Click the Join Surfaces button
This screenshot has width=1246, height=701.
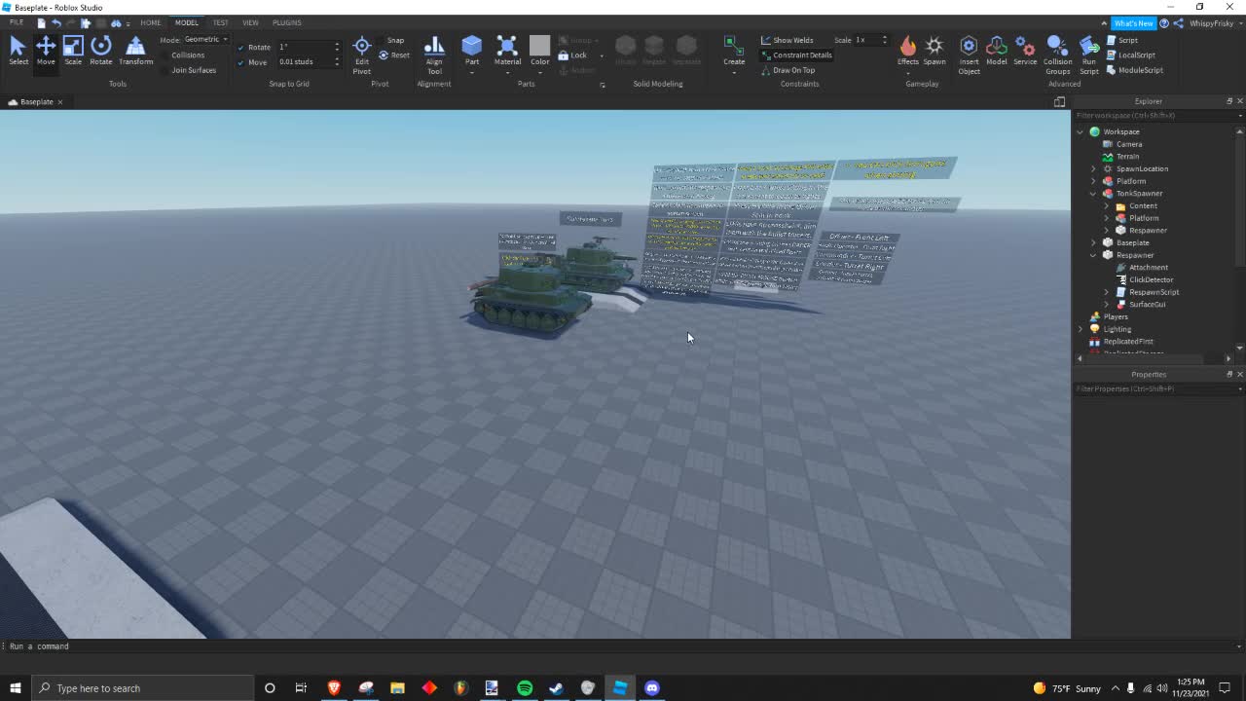[x=193, y=69]
